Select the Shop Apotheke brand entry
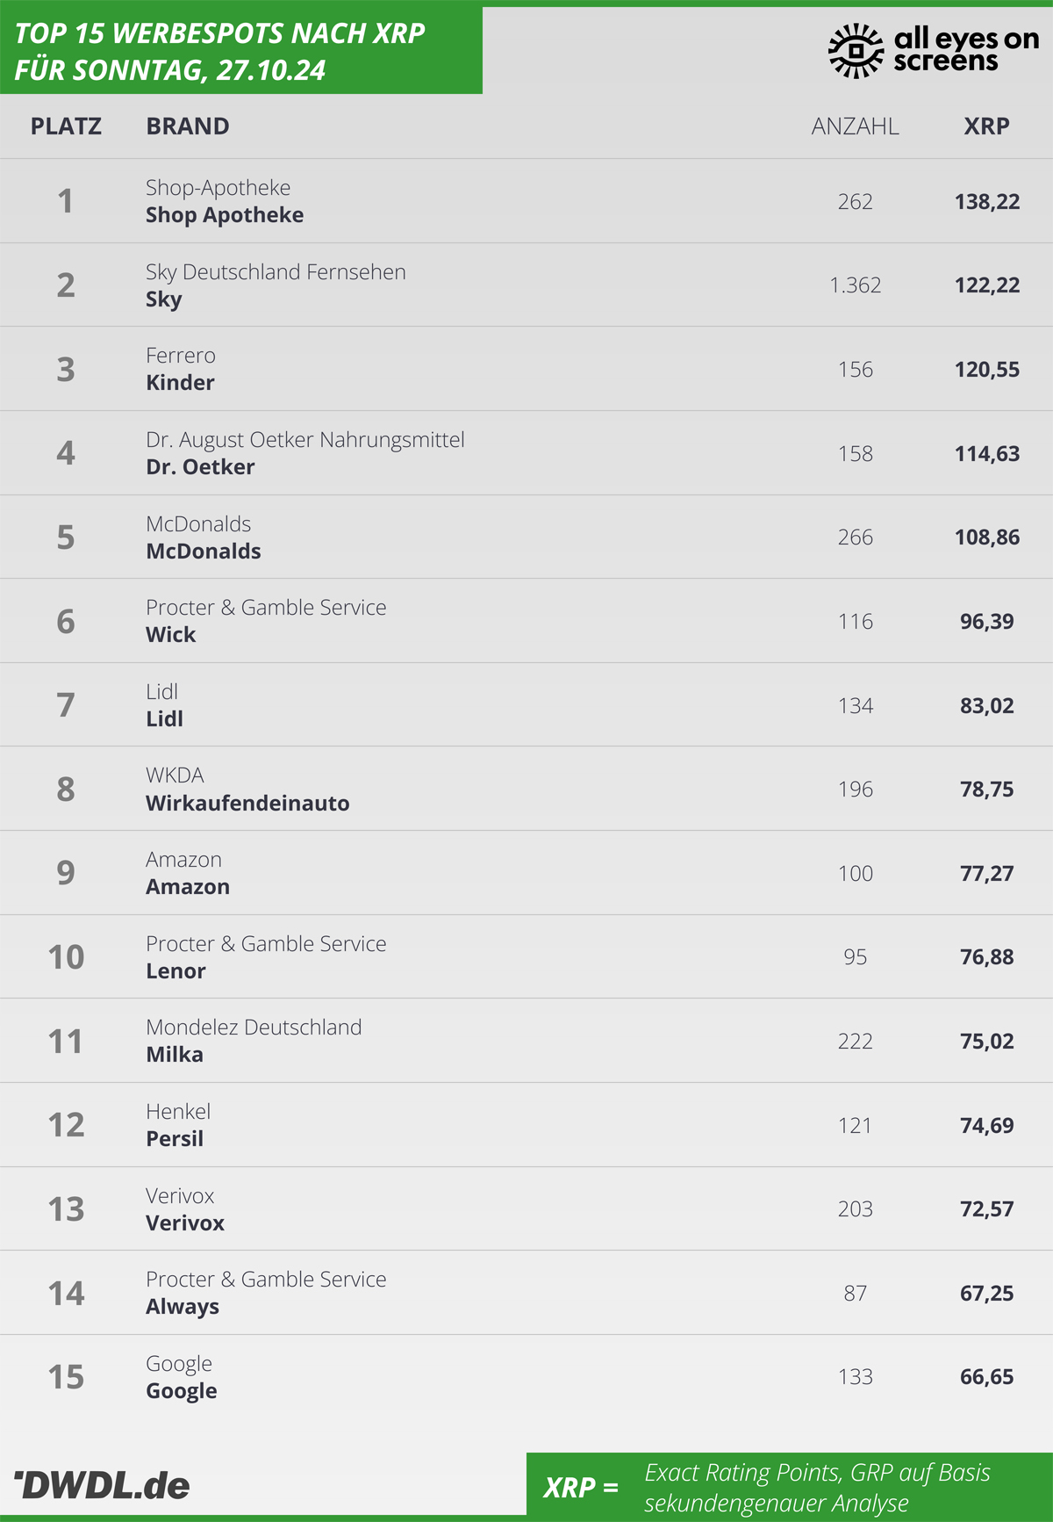 (225, 215)
